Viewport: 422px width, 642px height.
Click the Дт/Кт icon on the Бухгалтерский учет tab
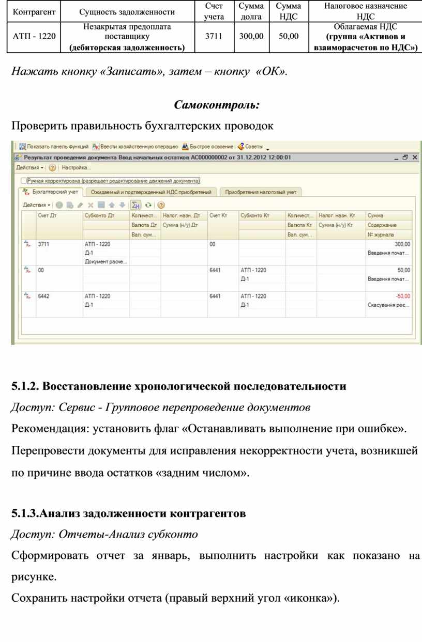[26, 192]
